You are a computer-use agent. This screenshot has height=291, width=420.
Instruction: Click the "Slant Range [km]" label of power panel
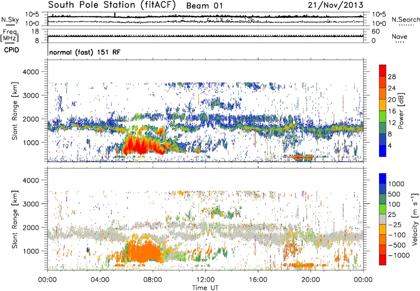pos(15,111)
